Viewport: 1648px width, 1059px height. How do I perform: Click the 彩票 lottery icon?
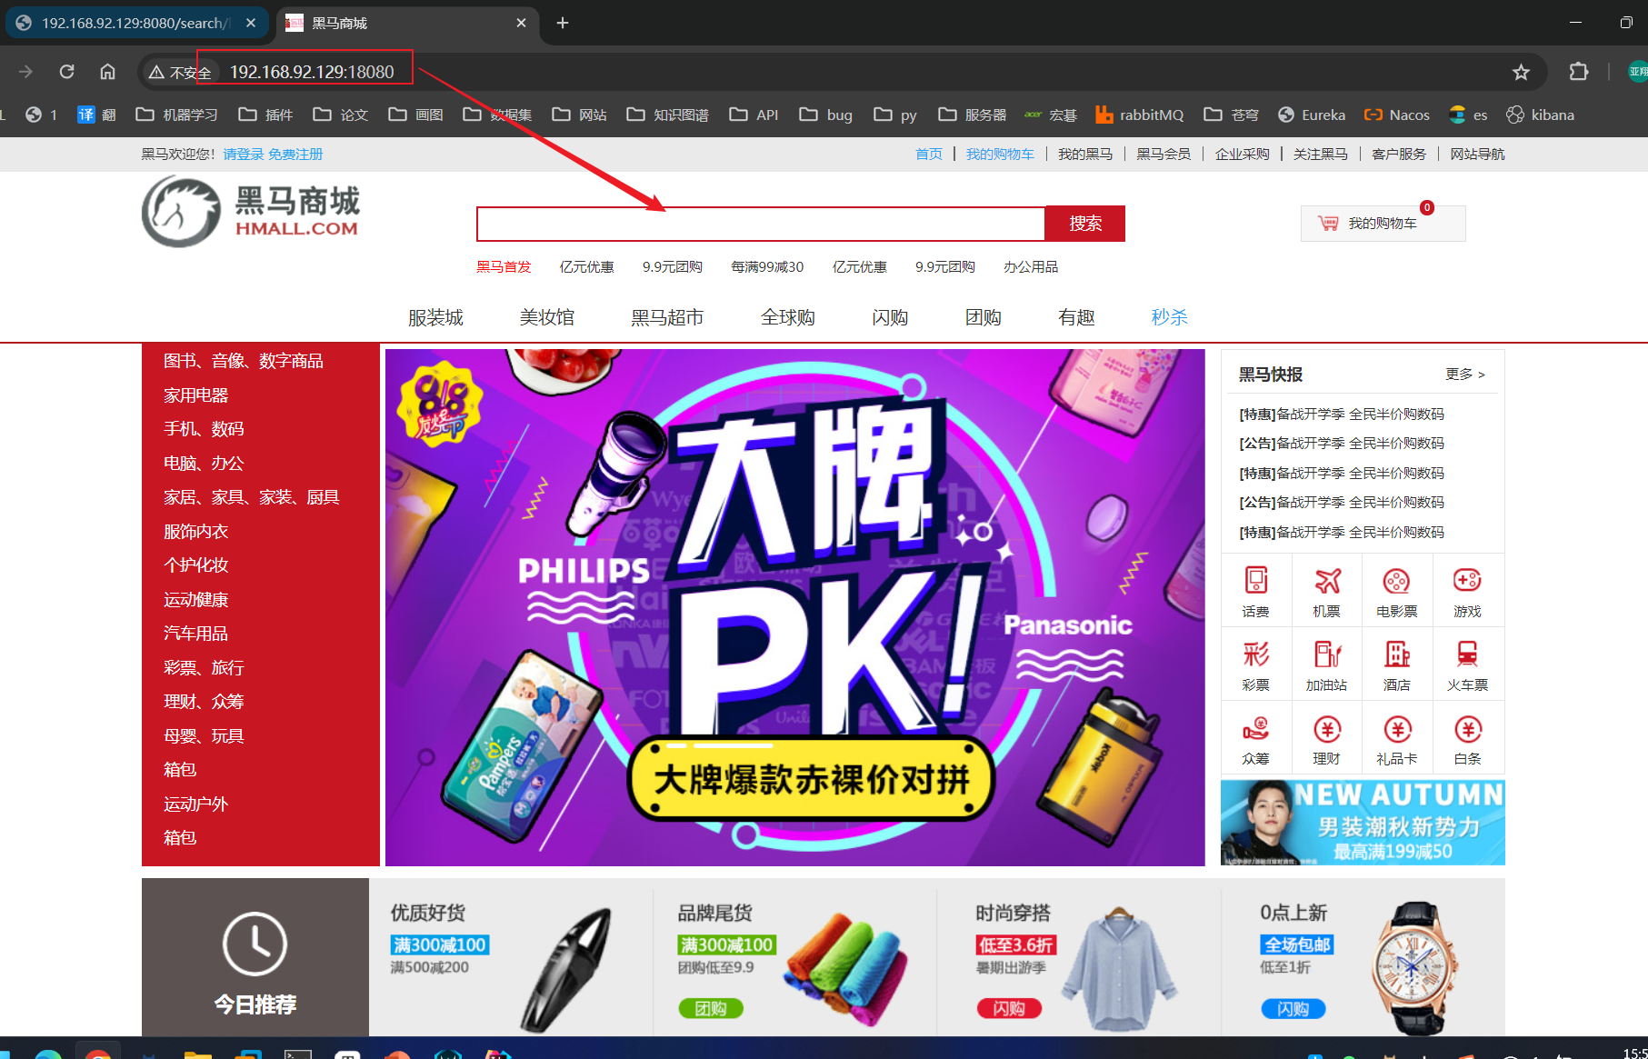(x=1256, y=654)
